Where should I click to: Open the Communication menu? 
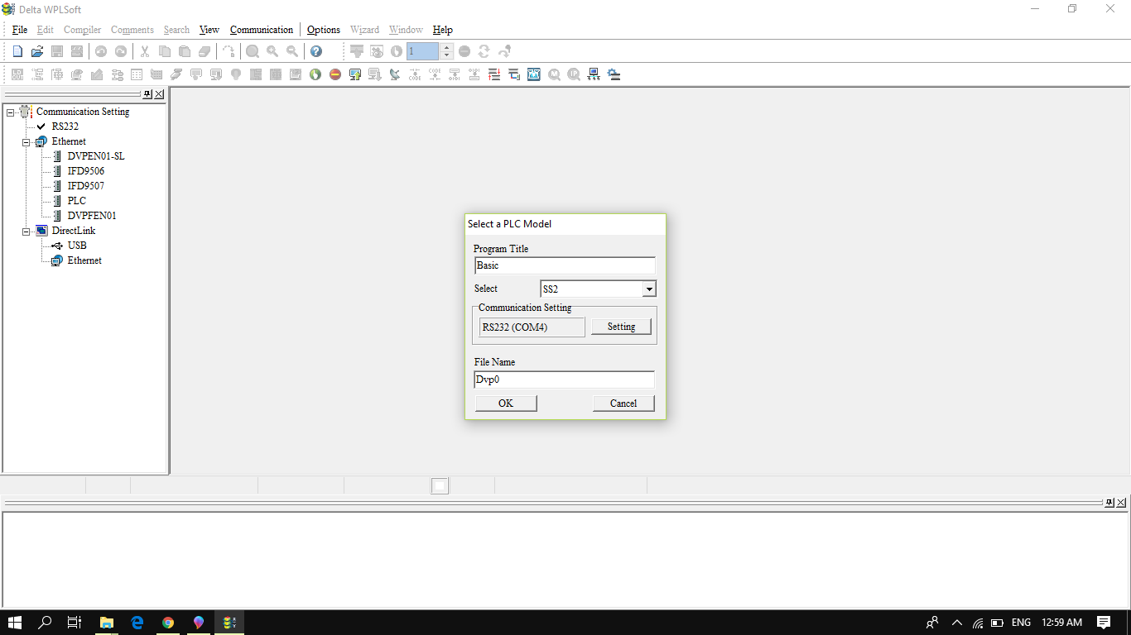tap(262, 29)
